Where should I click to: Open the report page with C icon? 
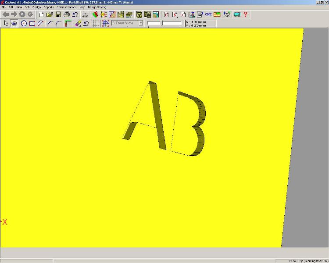(183, 14)
